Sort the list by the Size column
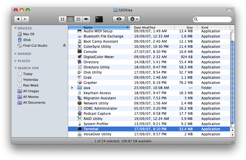Viewport: 246px width, 160px height. (x=190, y=27)
